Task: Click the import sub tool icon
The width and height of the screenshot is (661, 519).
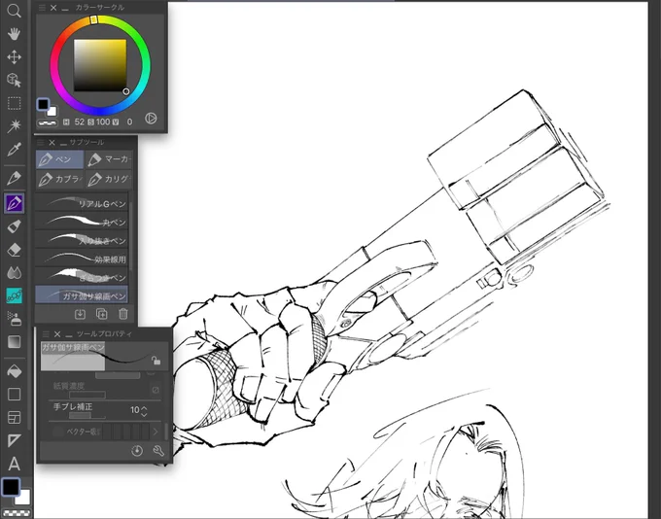Action: (80, 314)
